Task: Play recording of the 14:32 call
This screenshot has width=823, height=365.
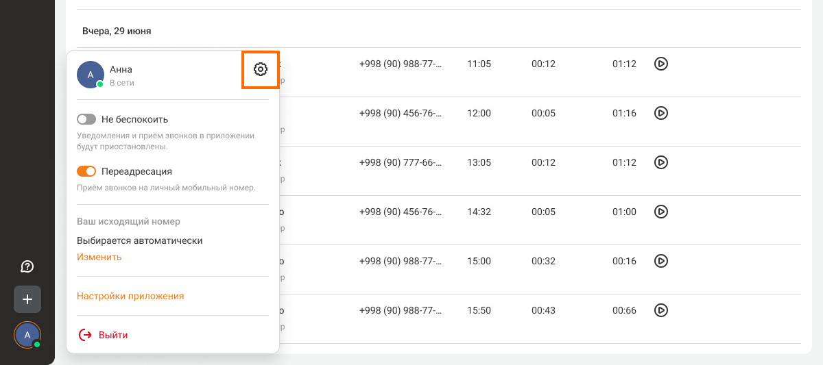Action: point(660,212)
